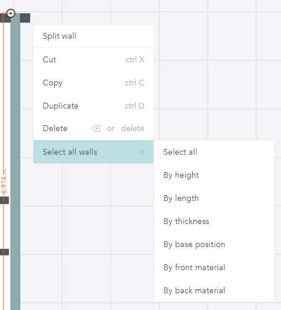The height and width of the screenshot is (310, 281).
Task: Select walls By length
Action: click(x=214, y=199)
